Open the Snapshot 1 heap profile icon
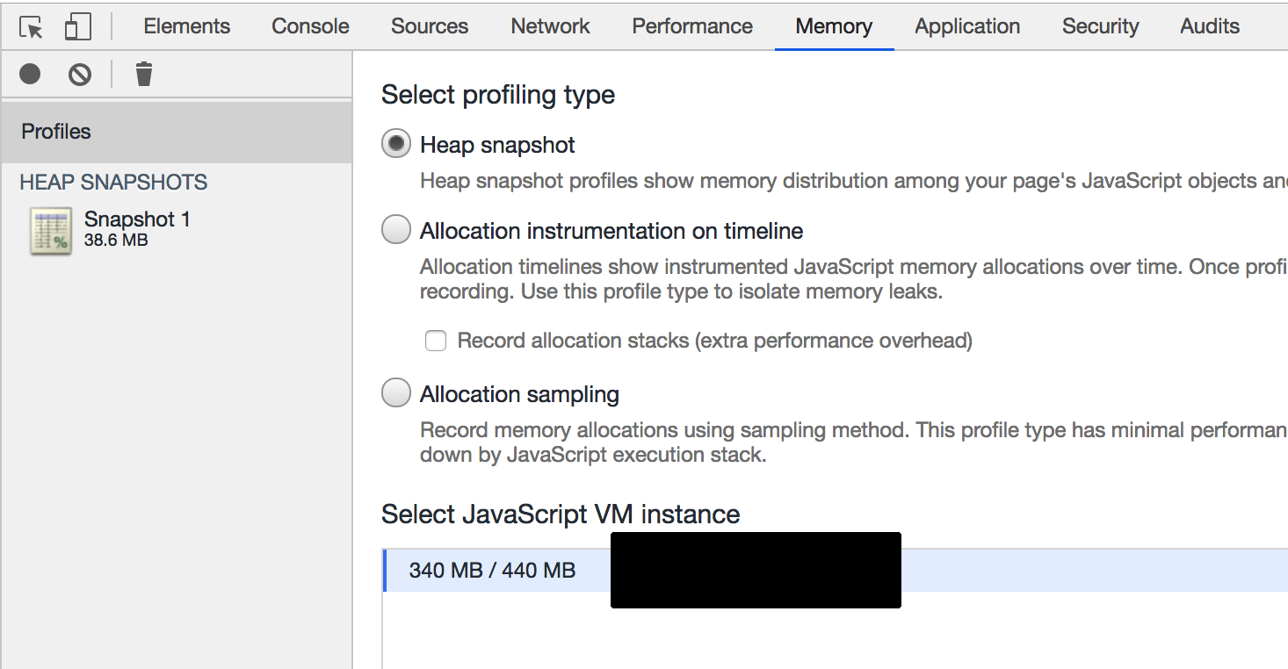Image resolution: width=1288 pixels, height=669 pixels. pyautogui.click(x=51, y=231)
